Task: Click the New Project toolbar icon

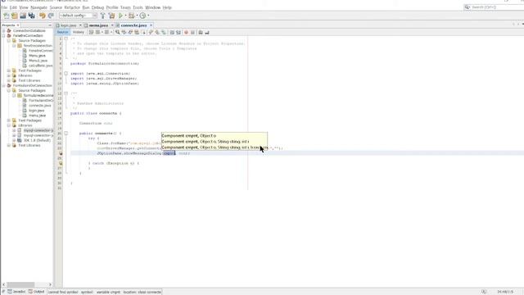Action: 15,16
